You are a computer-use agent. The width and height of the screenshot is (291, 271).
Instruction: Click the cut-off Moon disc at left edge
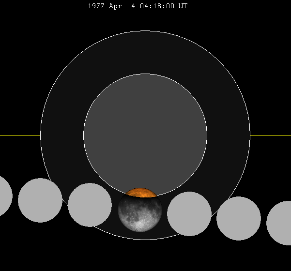click(x=4, y=196)
